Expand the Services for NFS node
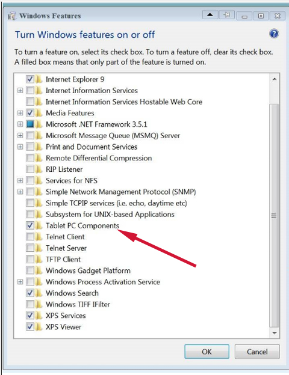 click(20, 180)
